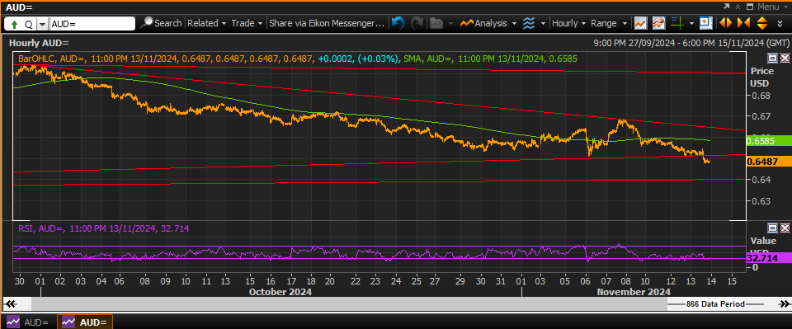Image resolution: width=792 pixels, height=329 pixels.
Task: Expand the Range dropdown
Action: [609, 23]
